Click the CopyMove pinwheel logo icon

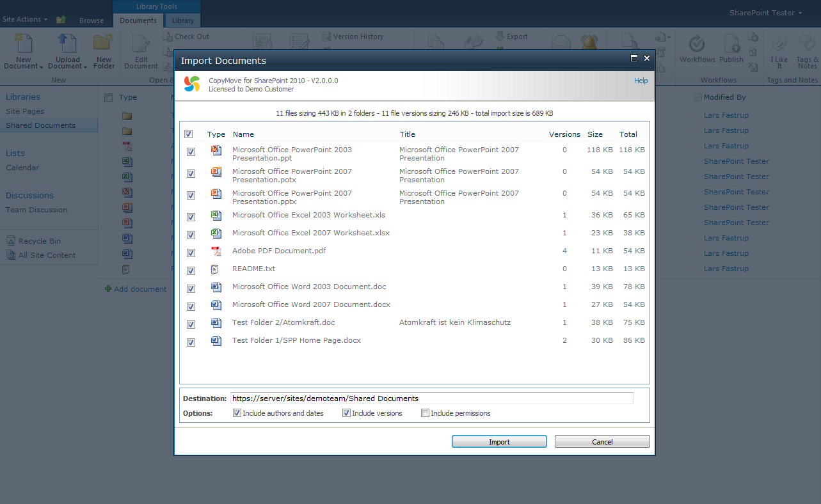pos(192,84)
